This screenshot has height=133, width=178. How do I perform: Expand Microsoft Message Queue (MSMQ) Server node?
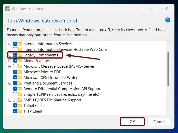point(10,66)
